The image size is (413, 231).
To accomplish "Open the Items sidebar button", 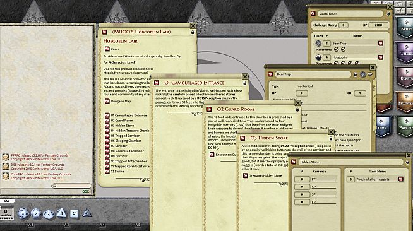I will pyautogui.click(x=383, y=127).
